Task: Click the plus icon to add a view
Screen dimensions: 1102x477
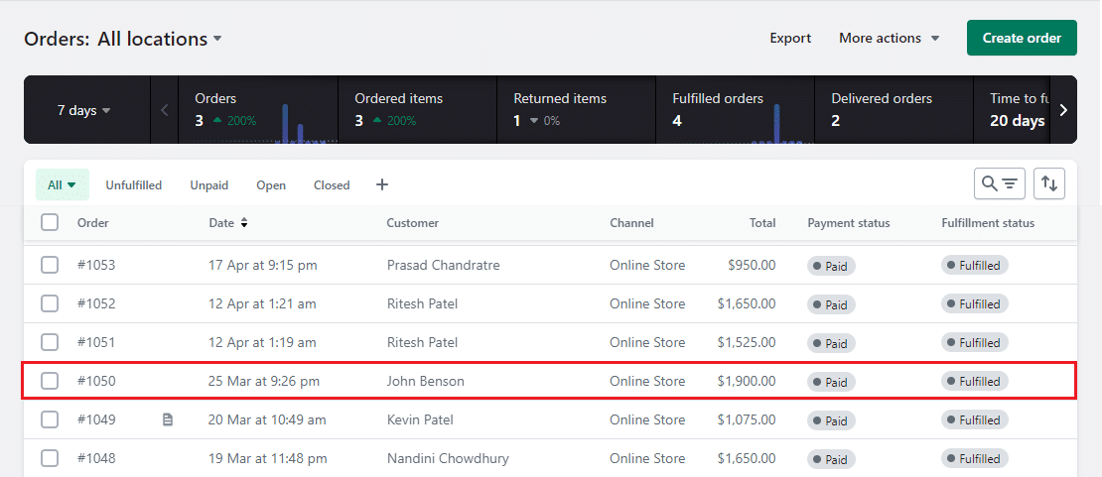Action: coord(382,185)
